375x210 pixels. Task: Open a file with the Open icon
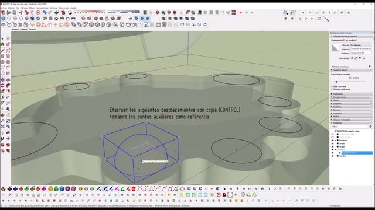point(9,12)
